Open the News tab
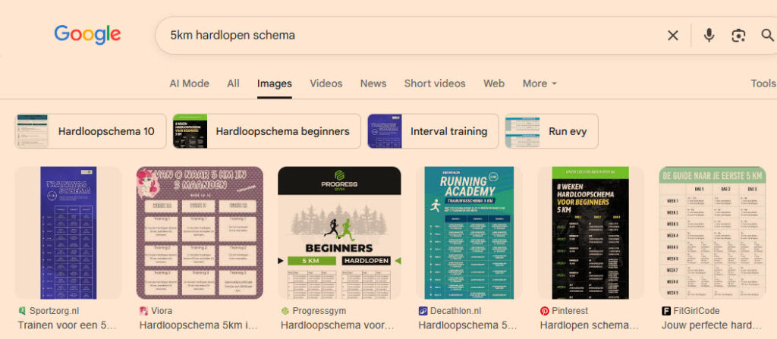 [373, 83]
